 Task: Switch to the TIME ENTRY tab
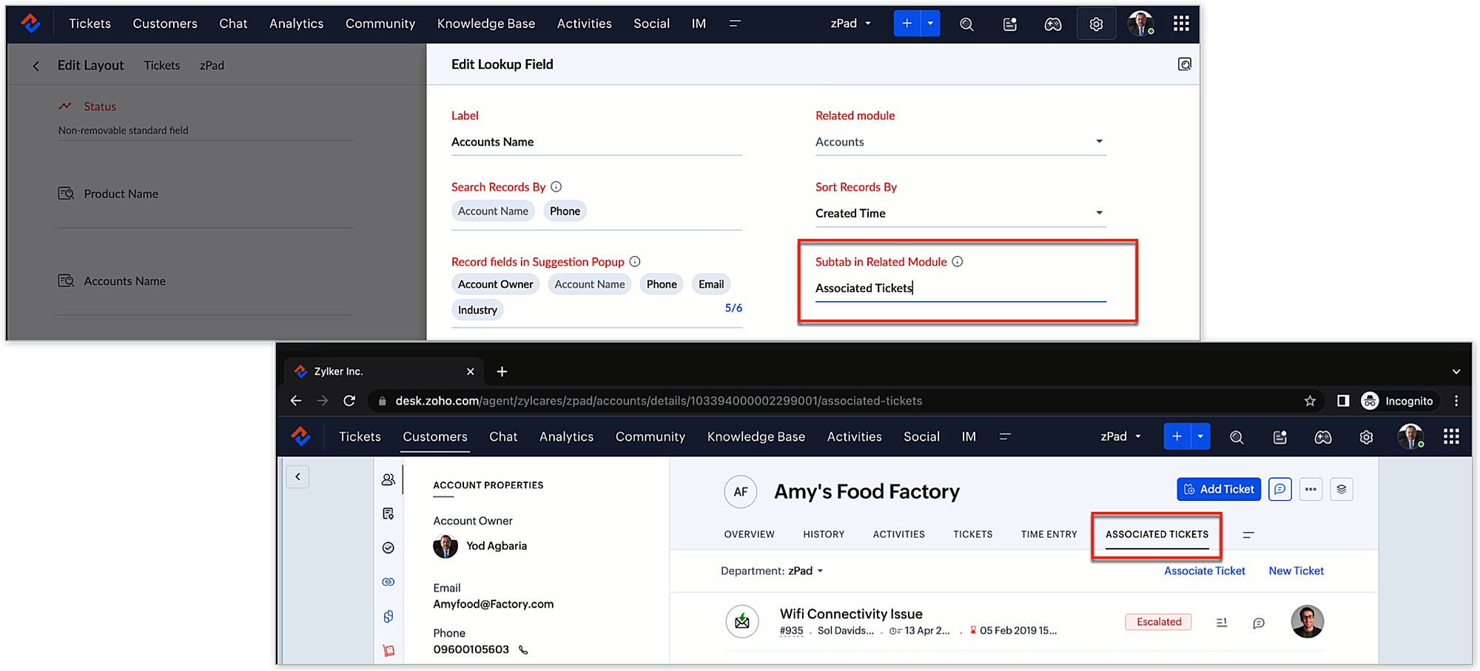pos(1049,534)
